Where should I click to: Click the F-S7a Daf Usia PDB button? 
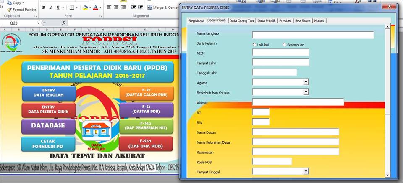click(146, 144)
